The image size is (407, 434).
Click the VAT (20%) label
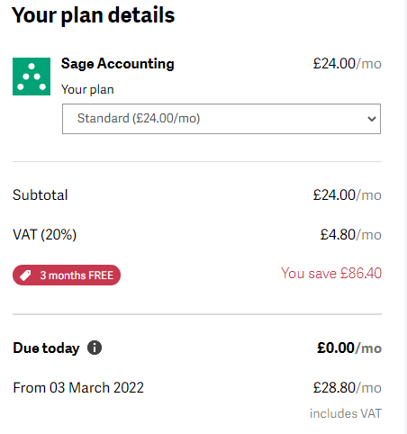point(44,235)
